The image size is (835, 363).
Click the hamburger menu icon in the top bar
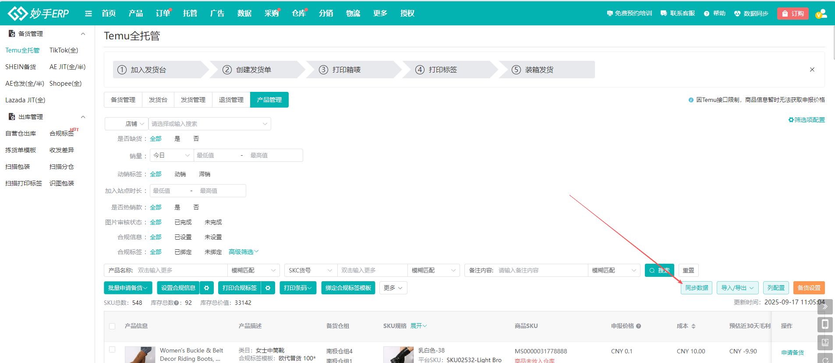88,14
